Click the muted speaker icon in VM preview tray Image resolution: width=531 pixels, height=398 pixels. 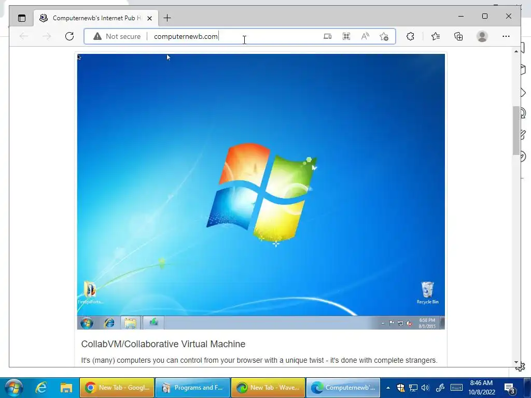click(409, 323)
